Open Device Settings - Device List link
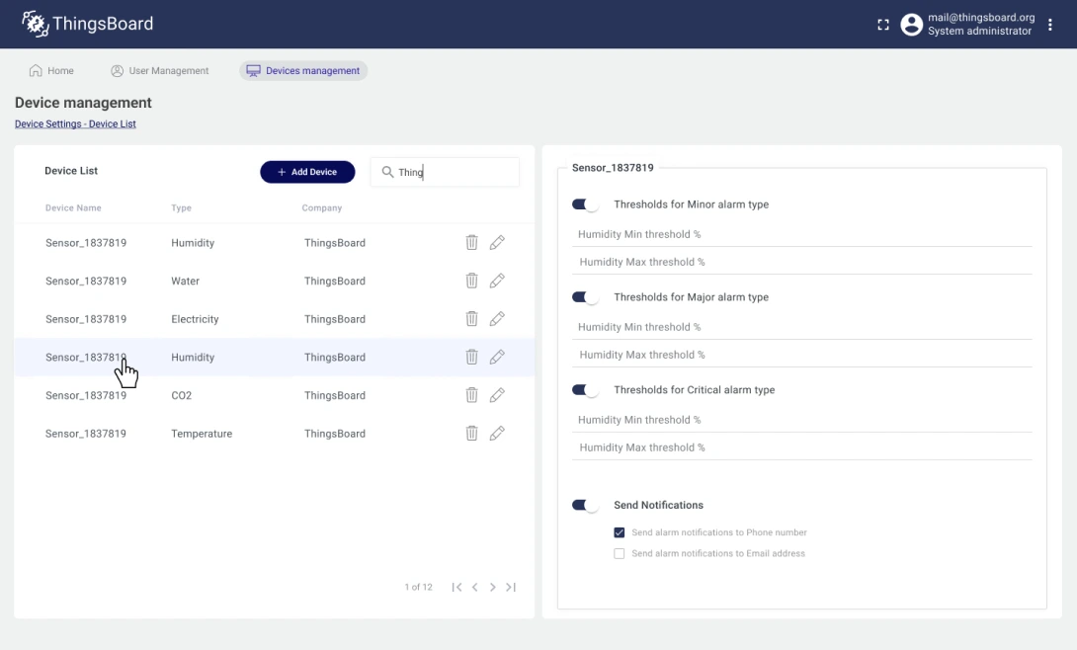The image size is (1077, 650). pos(75,124)
